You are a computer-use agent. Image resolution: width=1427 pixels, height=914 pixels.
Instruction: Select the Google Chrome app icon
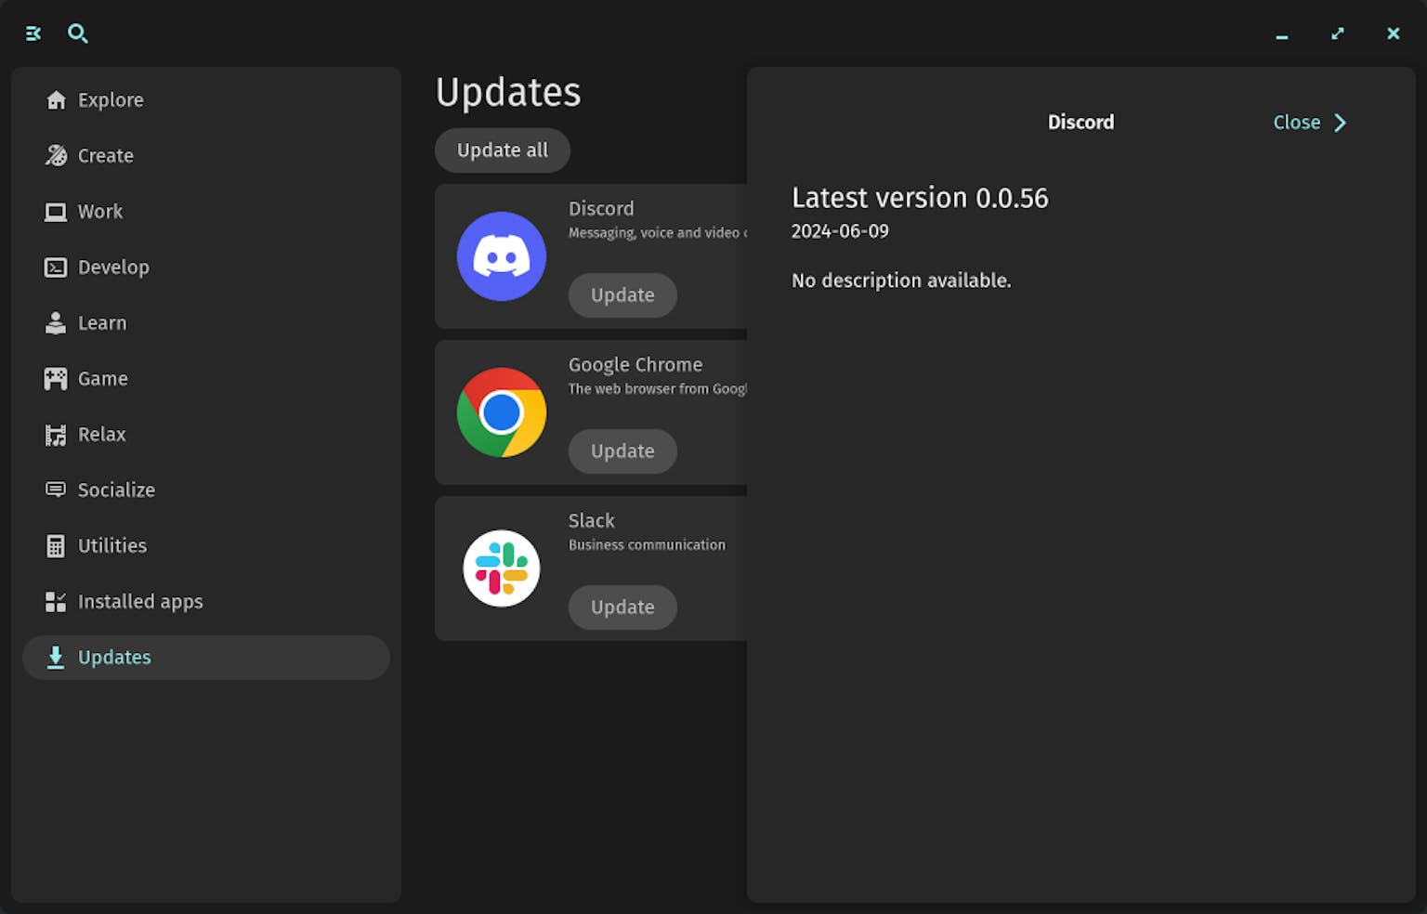[x=502, y=412]
